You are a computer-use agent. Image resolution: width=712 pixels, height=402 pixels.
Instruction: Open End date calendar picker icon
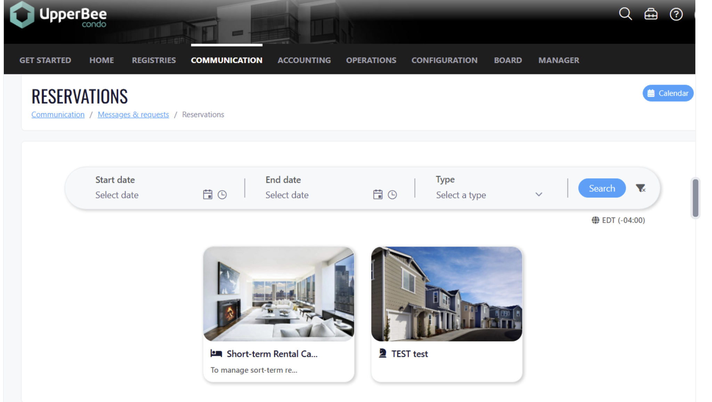point(378,195)
